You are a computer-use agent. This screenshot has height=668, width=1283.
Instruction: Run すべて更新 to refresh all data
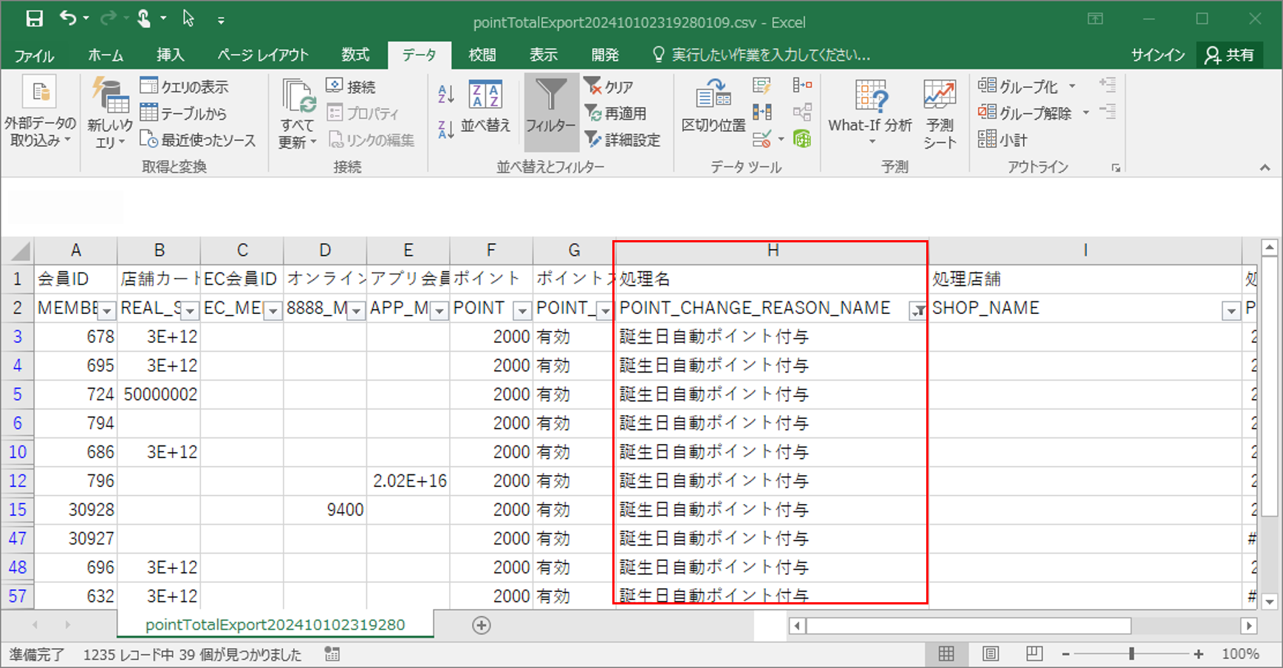tap(295, 111)
